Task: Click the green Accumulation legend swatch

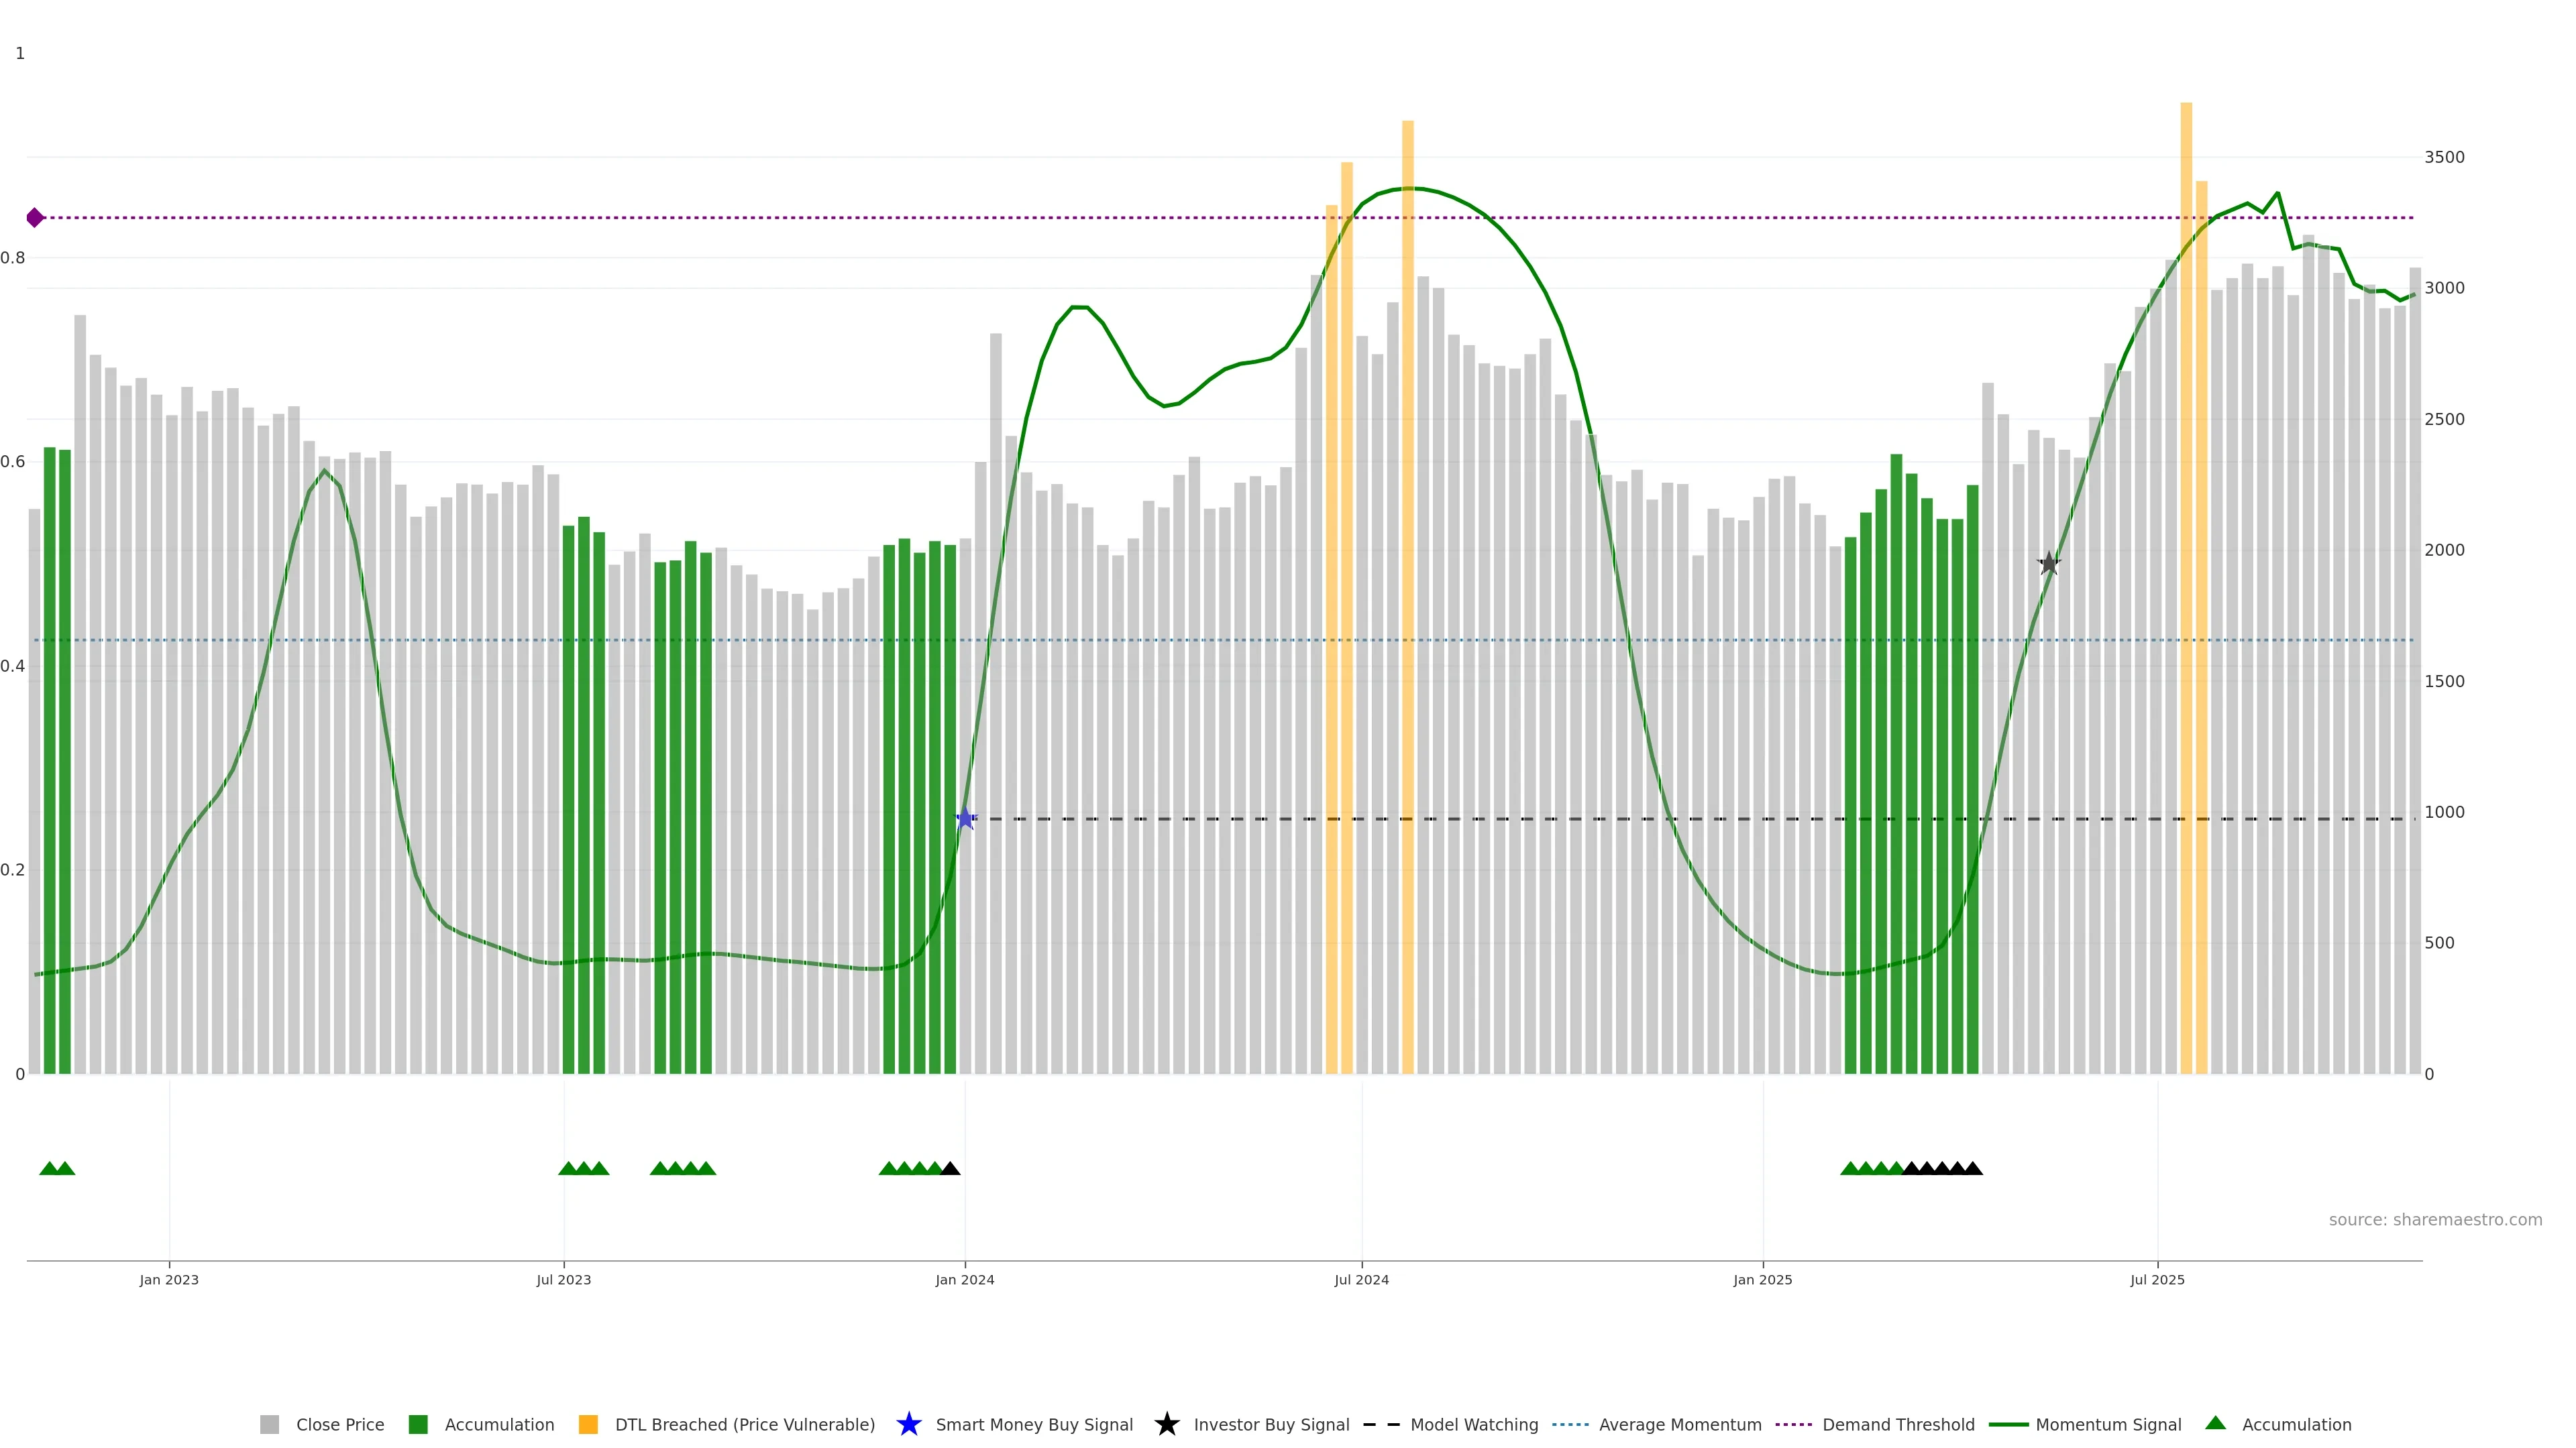Action: coord(418,1424)
